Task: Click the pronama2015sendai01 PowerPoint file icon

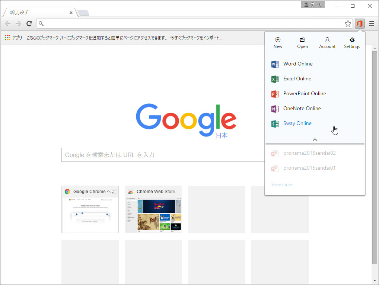Action: (x=275, y=168)
